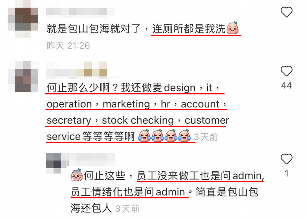Image resolution: width=306 pixels, height=219 pixels.
Task: Like the comment with 44 likes
Action: coord(286,71)
